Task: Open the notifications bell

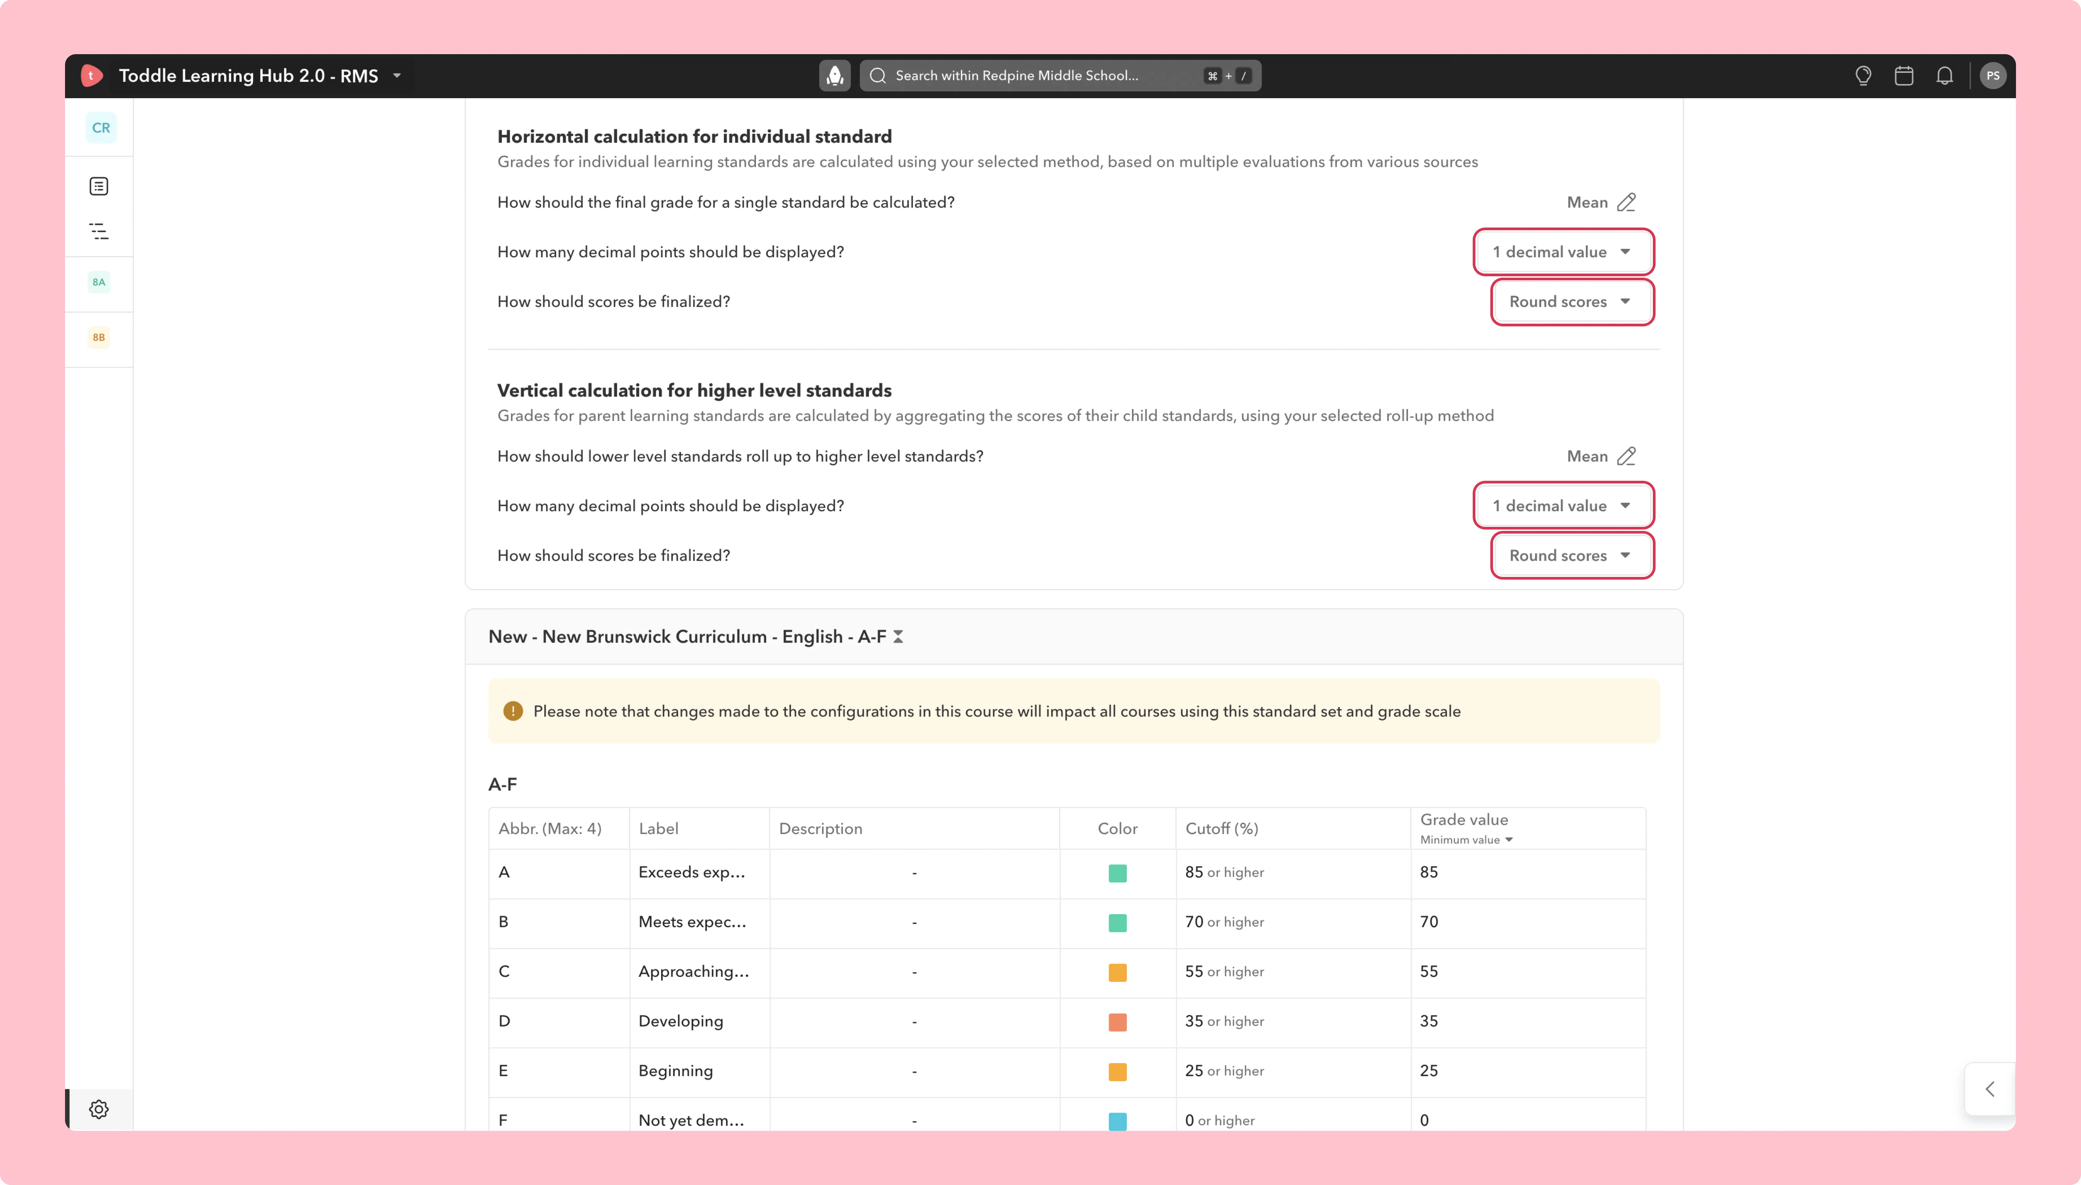Action: tap(1944, 76)
